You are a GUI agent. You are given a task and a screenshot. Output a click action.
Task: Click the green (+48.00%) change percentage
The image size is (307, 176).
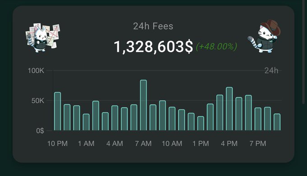(x=216, y=47)
